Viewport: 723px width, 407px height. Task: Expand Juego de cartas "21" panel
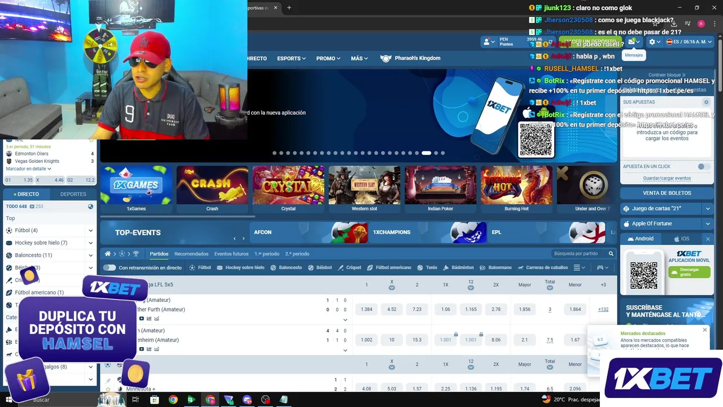point(707,209)
